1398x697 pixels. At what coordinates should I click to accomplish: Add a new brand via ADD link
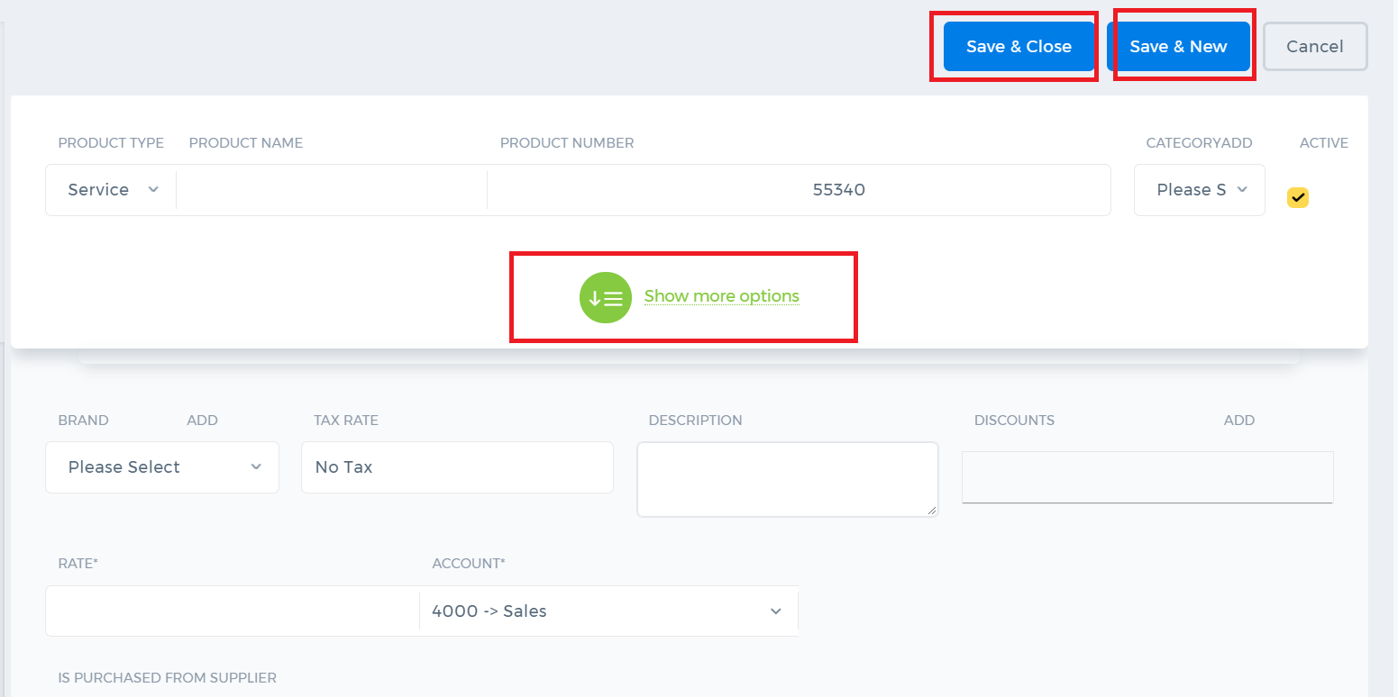[x=202, y=421]
